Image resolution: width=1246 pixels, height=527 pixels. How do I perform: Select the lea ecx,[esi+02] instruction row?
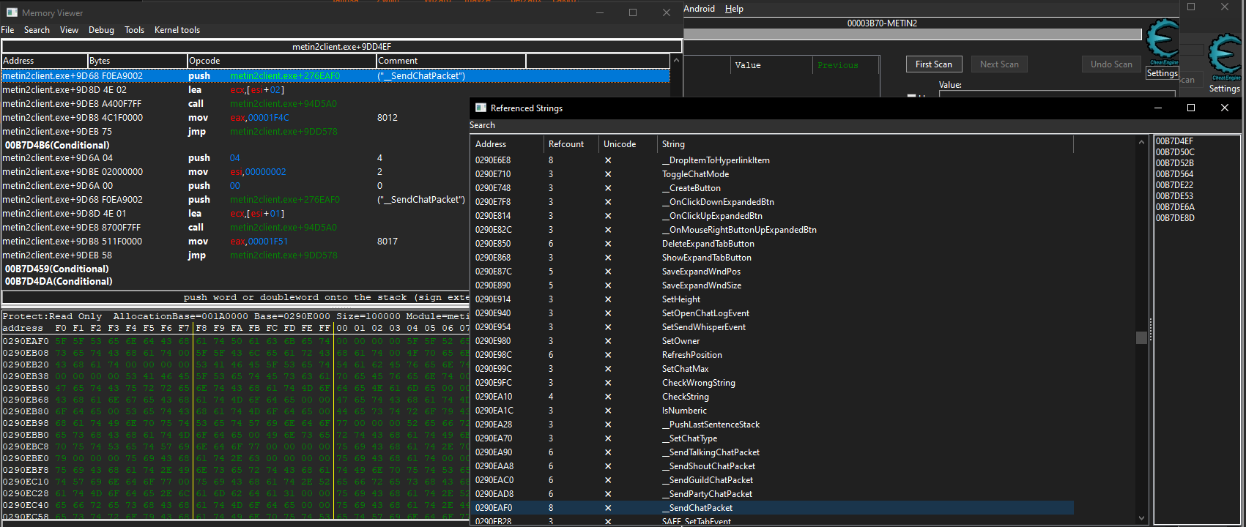[x=335, y=90]
